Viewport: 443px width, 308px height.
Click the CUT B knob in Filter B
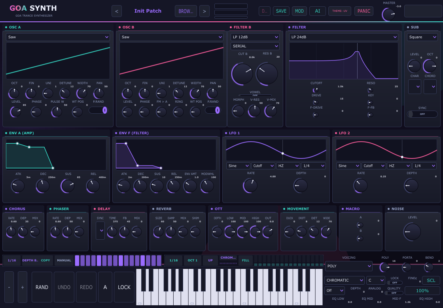pyautogui.click(x=242, y=74)
